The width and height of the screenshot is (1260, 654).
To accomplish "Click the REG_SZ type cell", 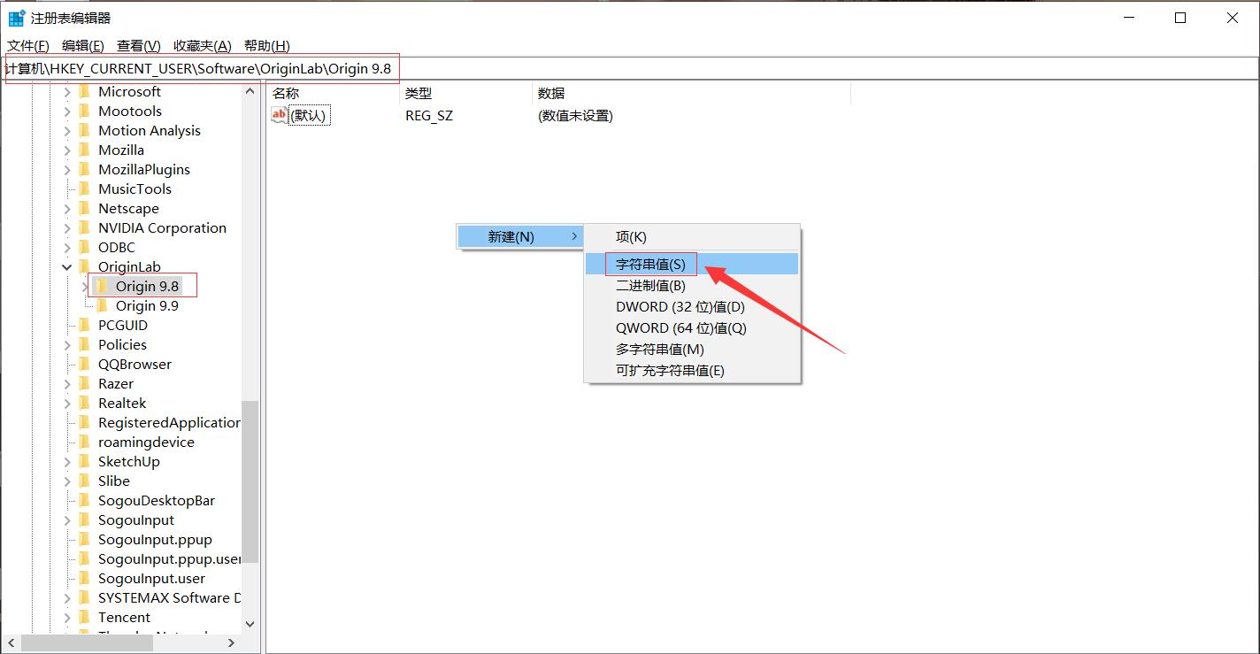I will coord(429,116).
